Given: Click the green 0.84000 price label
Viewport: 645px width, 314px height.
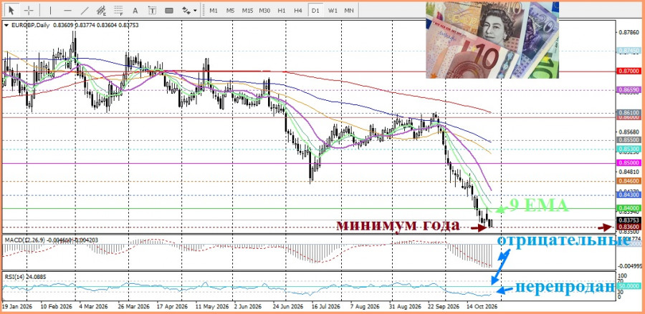Looking at the screenshot, I should pyautogui.click(x=629, y=208).
